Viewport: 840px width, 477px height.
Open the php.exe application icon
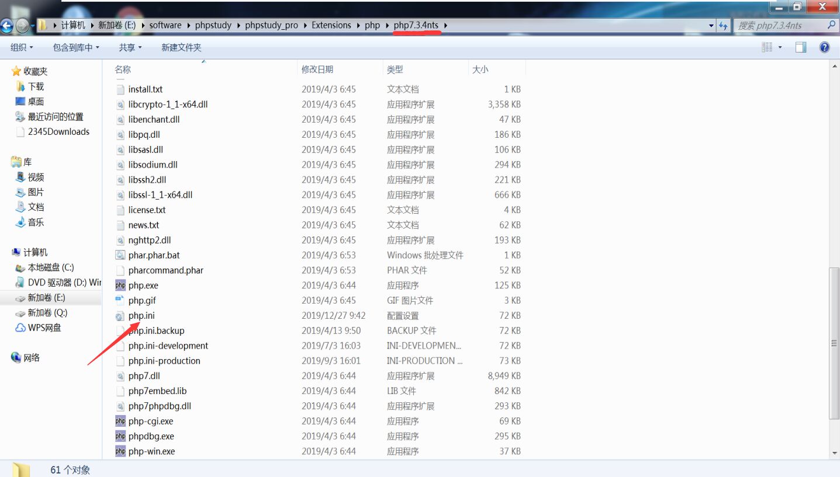tap(120, 285)
